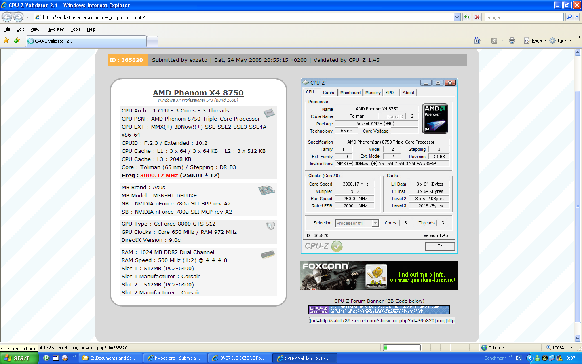The height and width of the screenshot is (364, 582).
Task: Switch to hwbot.org Submit taskbar window
Action: click(x=175, y=358)
